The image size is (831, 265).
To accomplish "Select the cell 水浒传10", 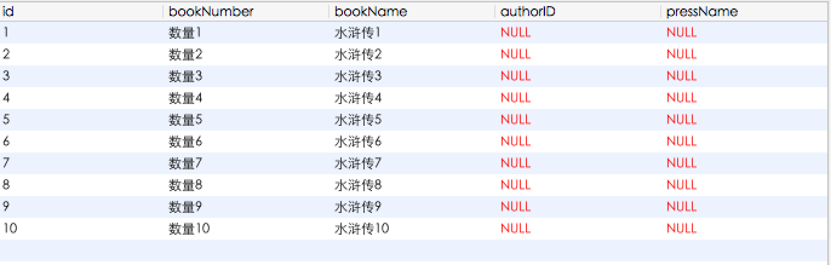I will click(x=412, y=229).
